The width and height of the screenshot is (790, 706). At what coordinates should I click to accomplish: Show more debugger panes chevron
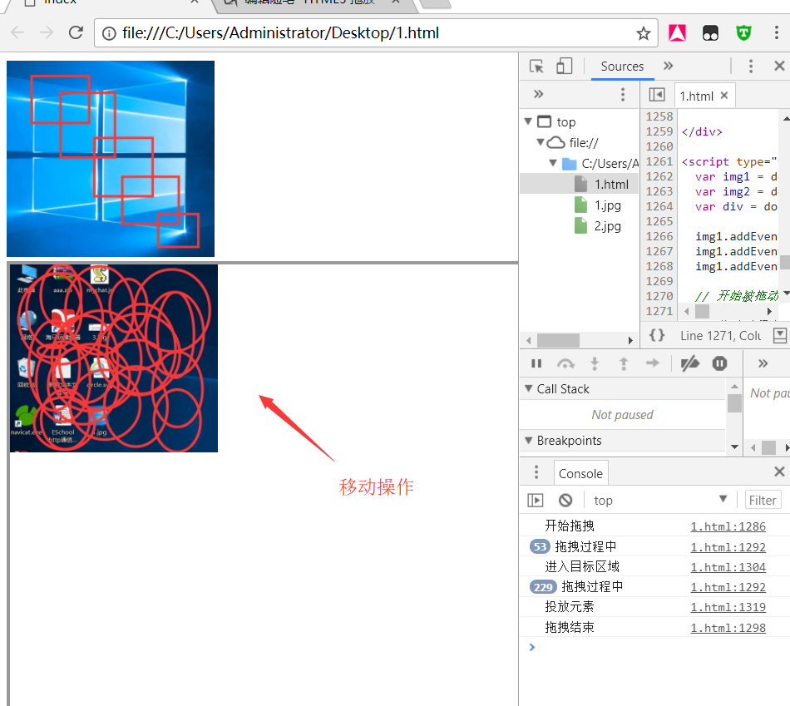763,363
